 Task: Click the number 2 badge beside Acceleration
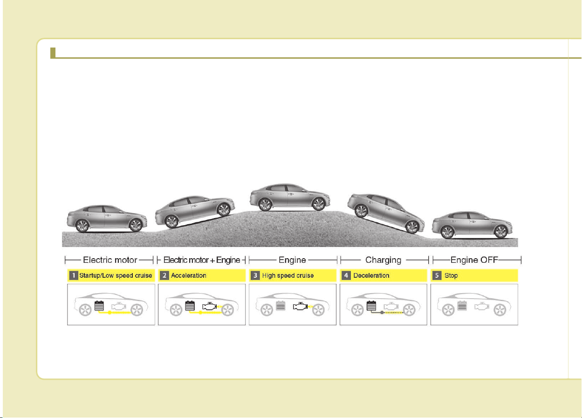164,275
